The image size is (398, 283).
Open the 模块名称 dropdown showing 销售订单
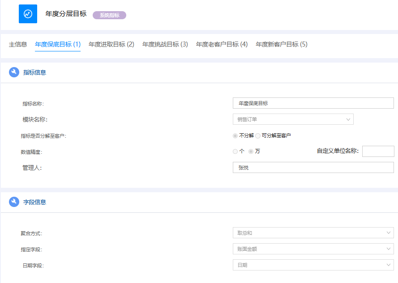pos(293,119)
